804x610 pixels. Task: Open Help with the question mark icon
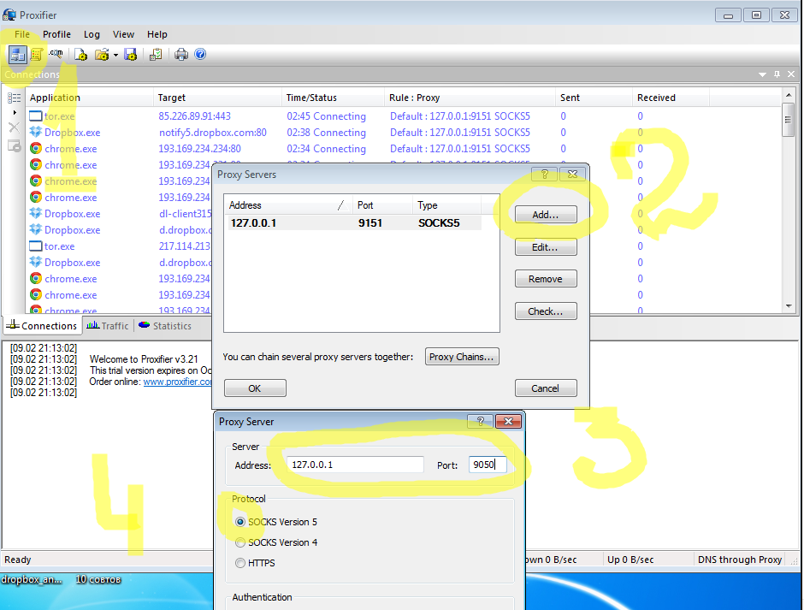click(x=200, y=55)
